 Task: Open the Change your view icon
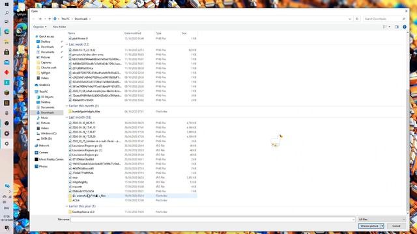(385, 27)
